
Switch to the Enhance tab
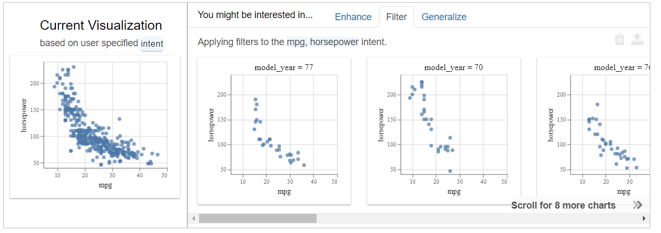[x=353, y=17]
